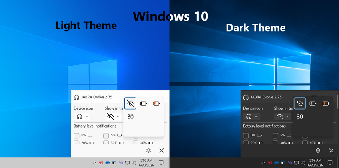Screen dimensions: 339x168
Task: Click JABRA Evolve 2 75 header in dark panel
Action: coord(266,97)
